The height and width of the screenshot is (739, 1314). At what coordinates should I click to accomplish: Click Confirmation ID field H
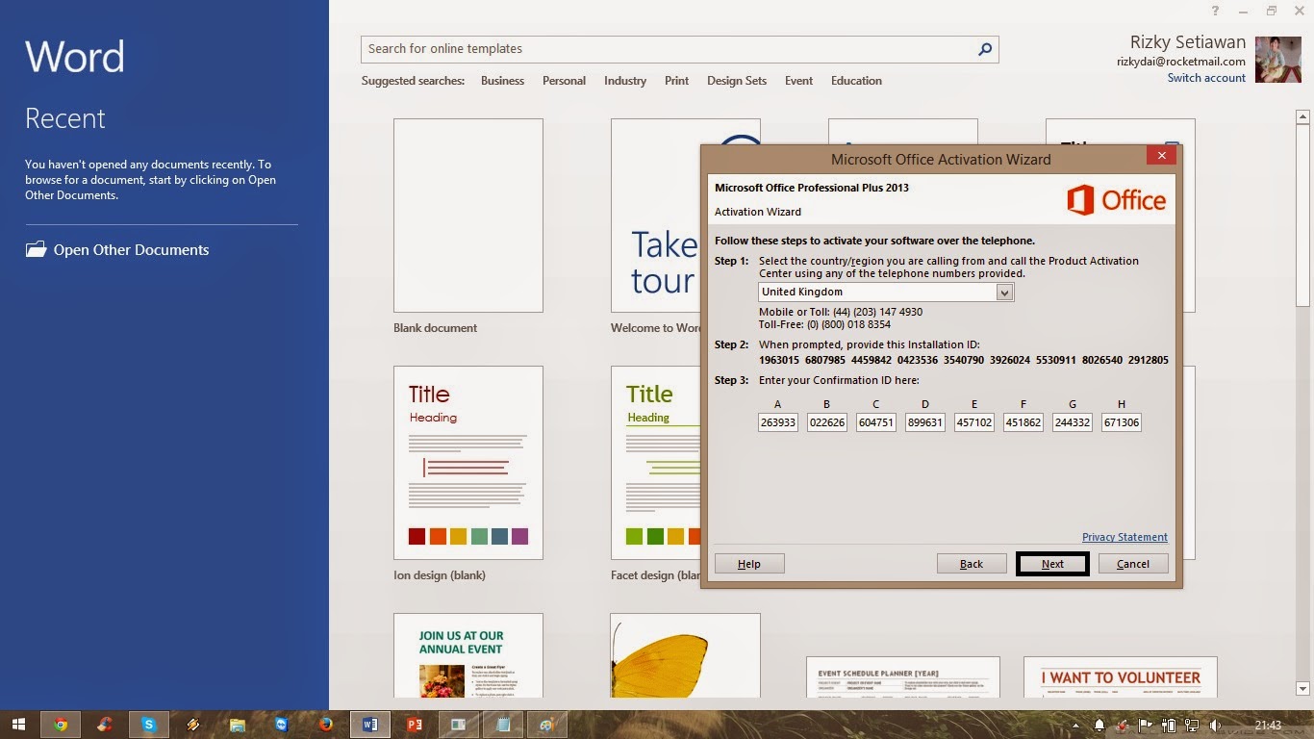pyautogui.click(x=1121, y=422)
